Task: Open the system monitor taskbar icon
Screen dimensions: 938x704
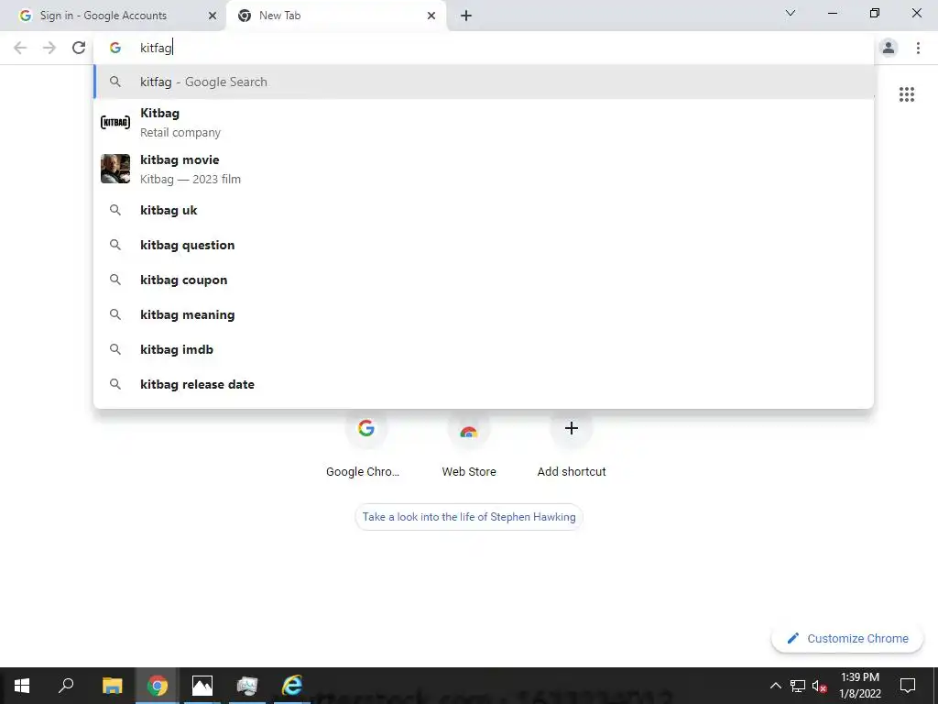Action: 247,686
